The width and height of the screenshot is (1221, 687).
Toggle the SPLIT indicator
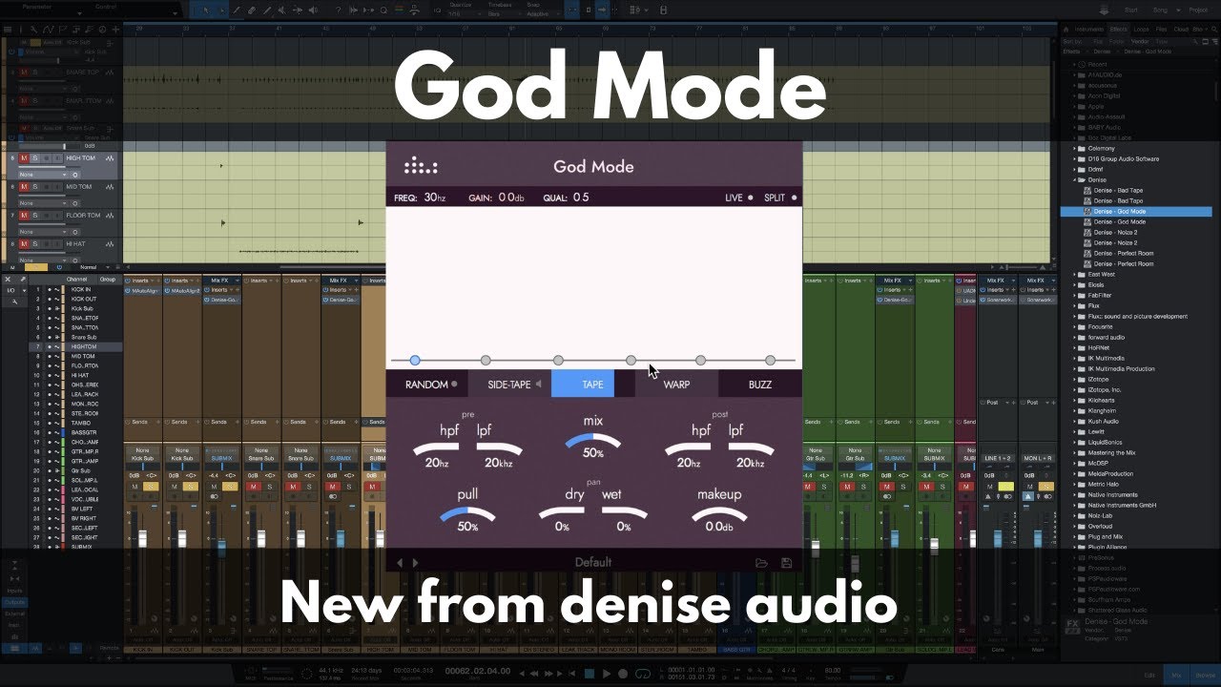pyautogui.click(x=794, y=198)
